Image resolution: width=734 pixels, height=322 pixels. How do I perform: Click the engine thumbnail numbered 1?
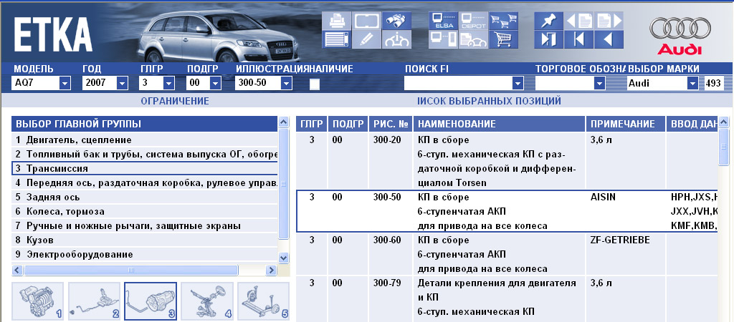tap(37, 301)
